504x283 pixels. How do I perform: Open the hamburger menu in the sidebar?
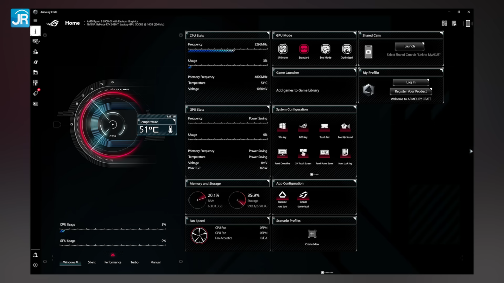coord(35,21)
